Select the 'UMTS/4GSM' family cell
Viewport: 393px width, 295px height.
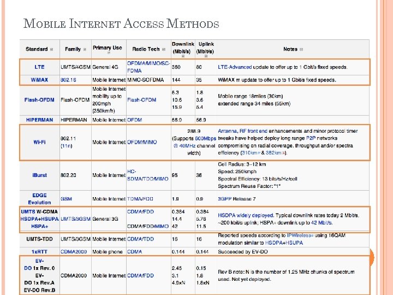[75, 67]
